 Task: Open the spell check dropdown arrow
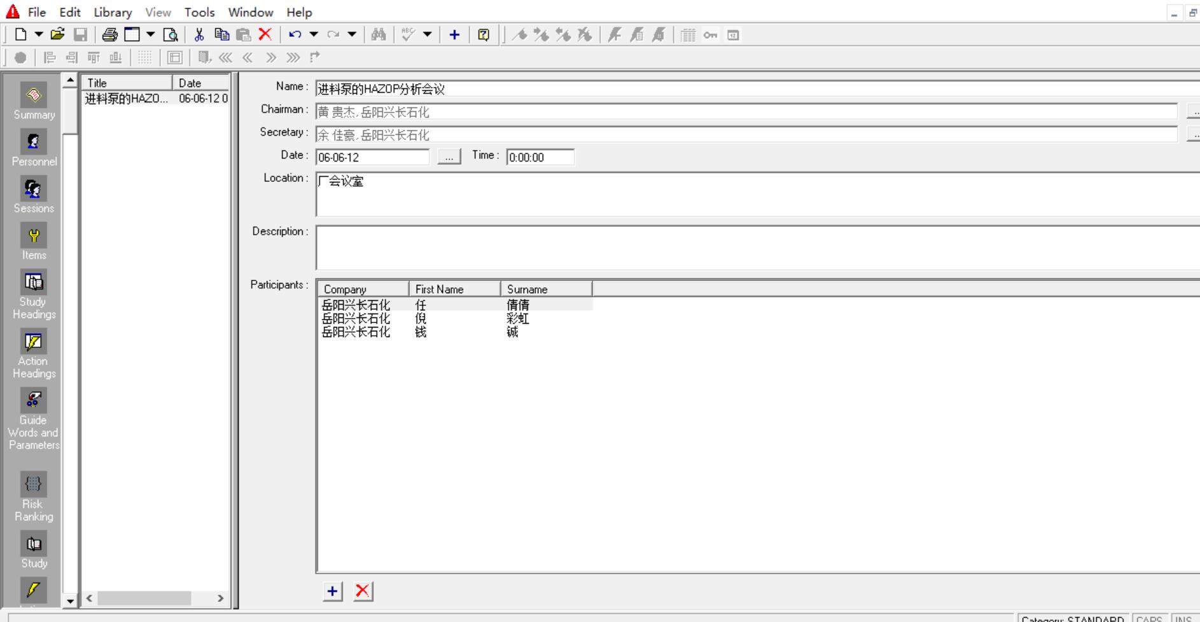pyautogui.click(x=428, y=35)
